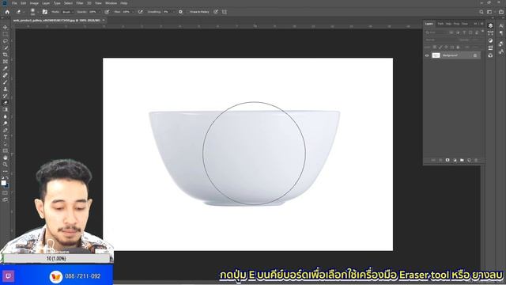Create new adjustment layer button
This screenshot has height=285, width=506.
click(x=455, y=160)
